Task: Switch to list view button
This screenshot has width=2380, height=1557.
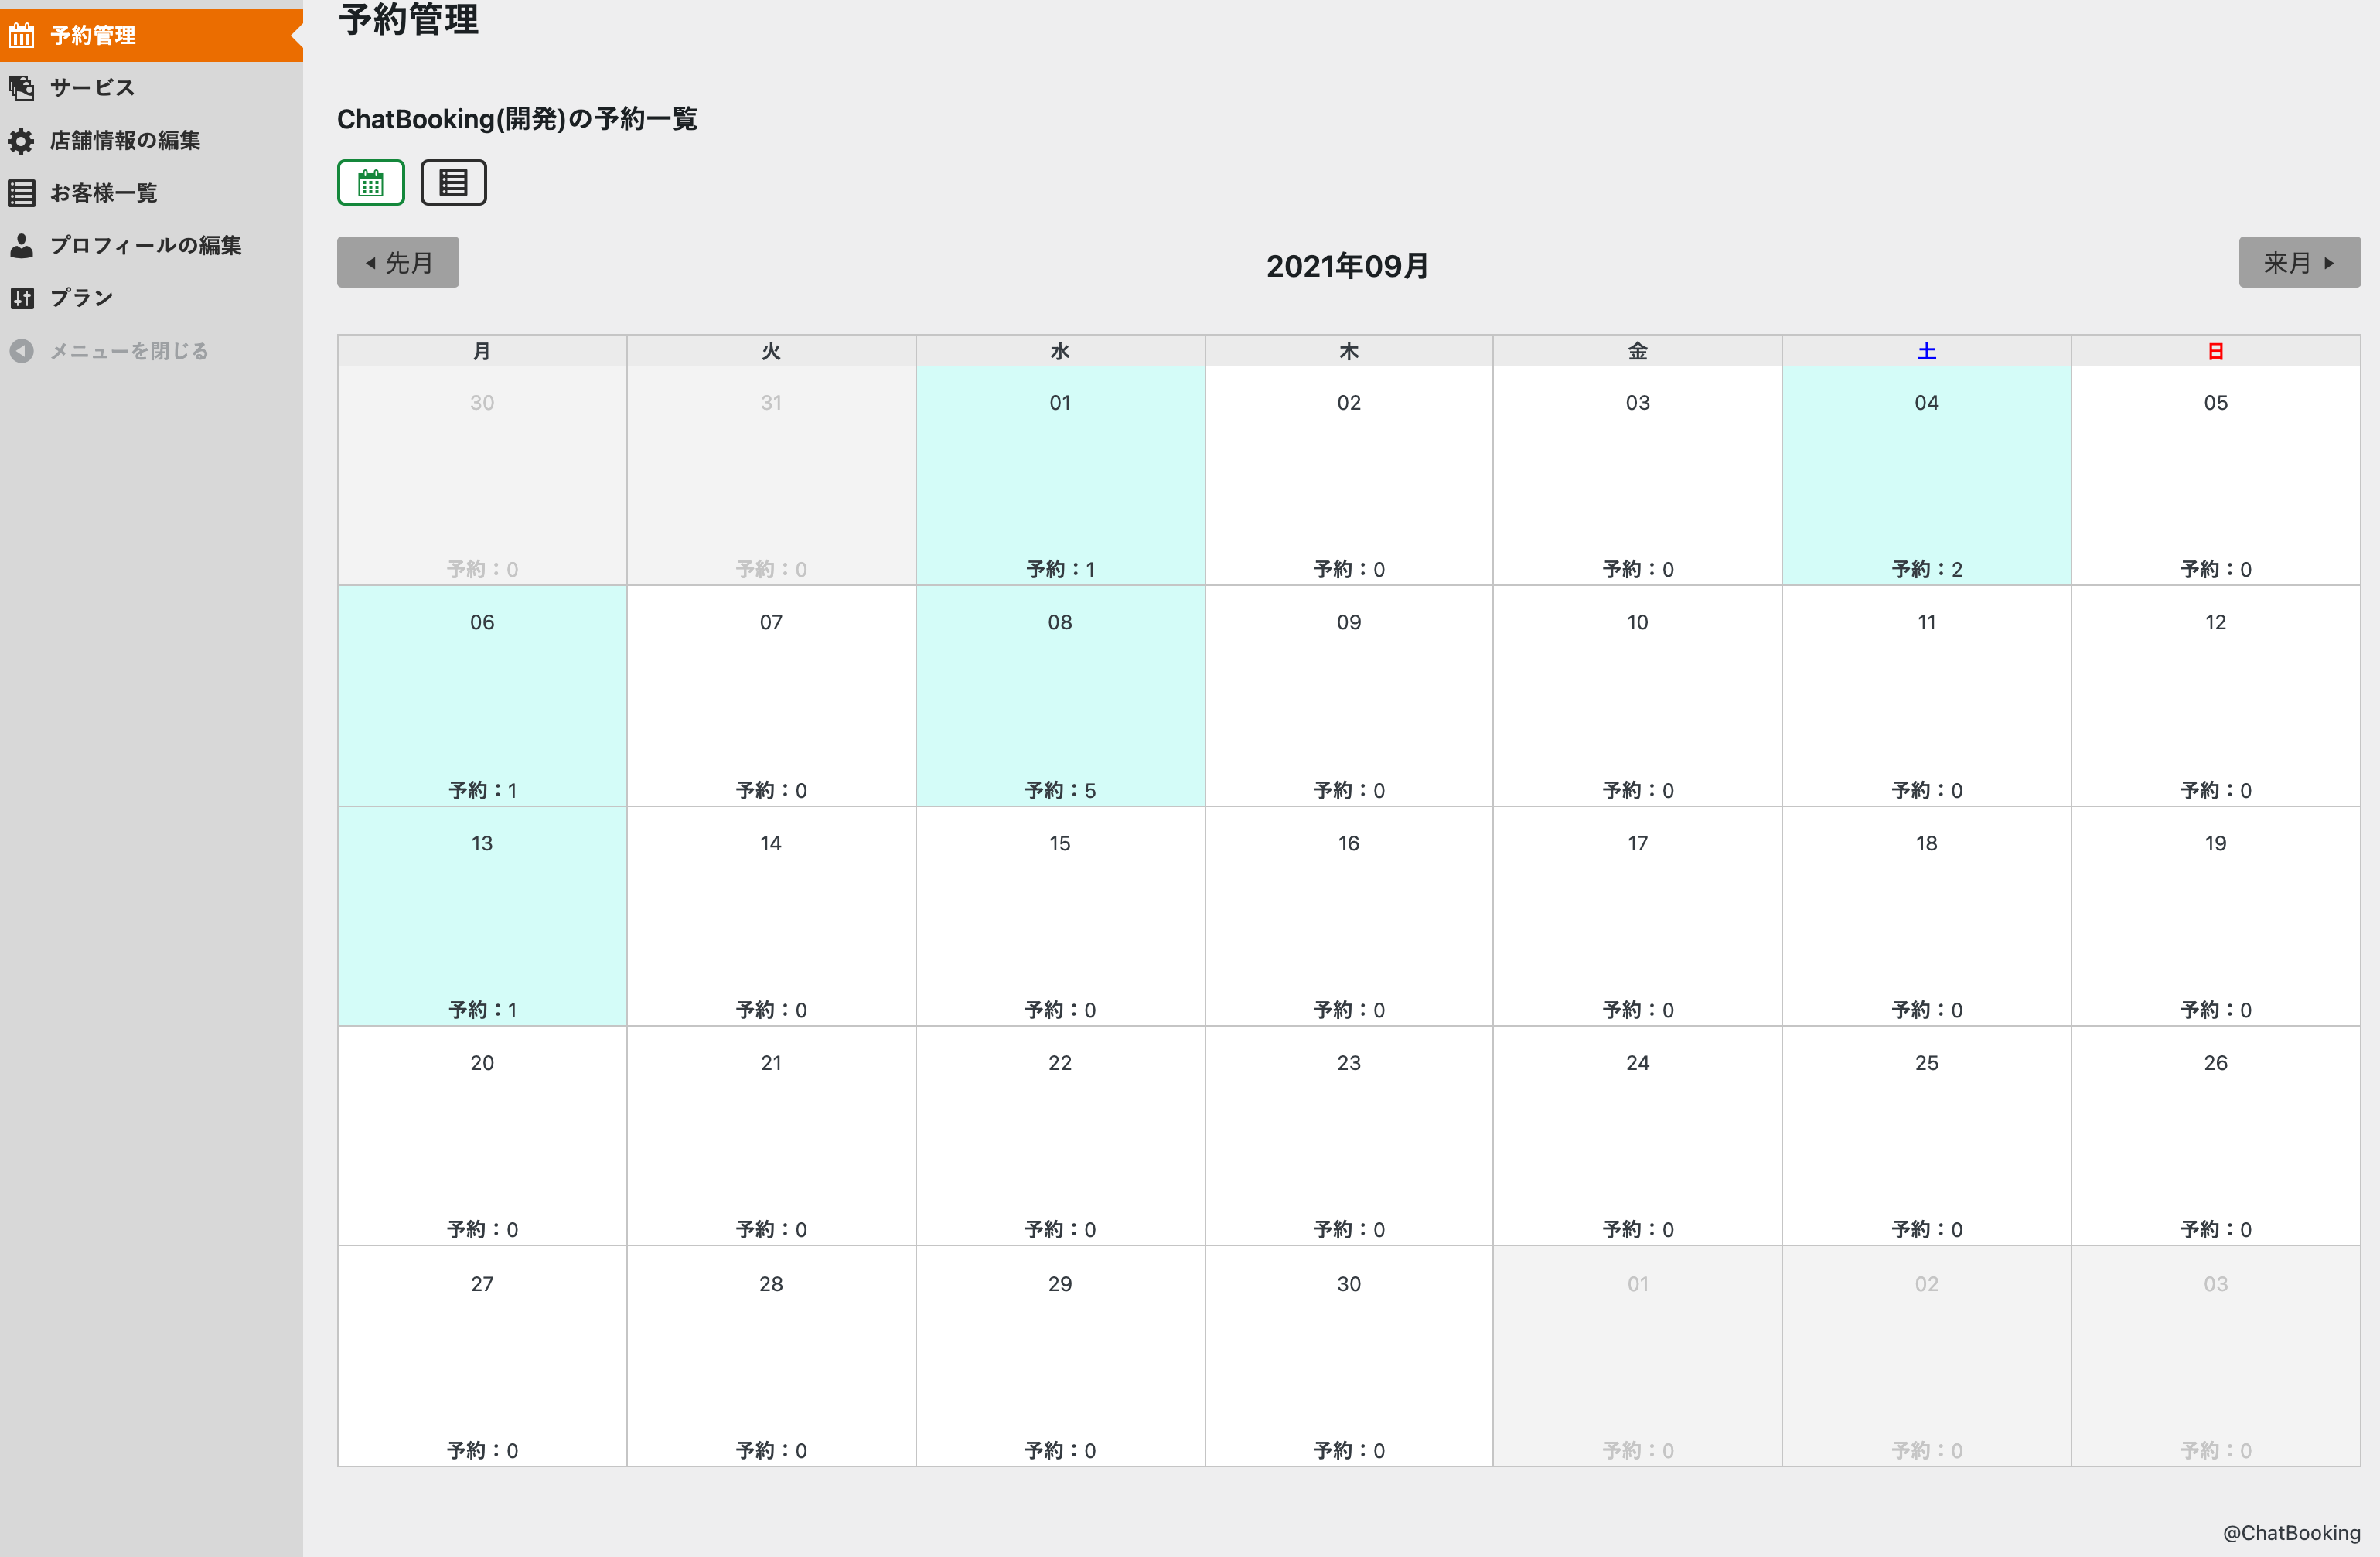Action: [453, 183]
